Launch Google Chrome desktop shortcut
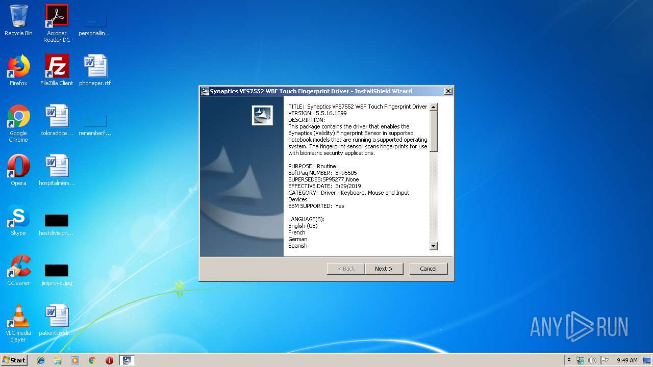The height and width of the screenshot is (367, 653). [x=18, y=124]
